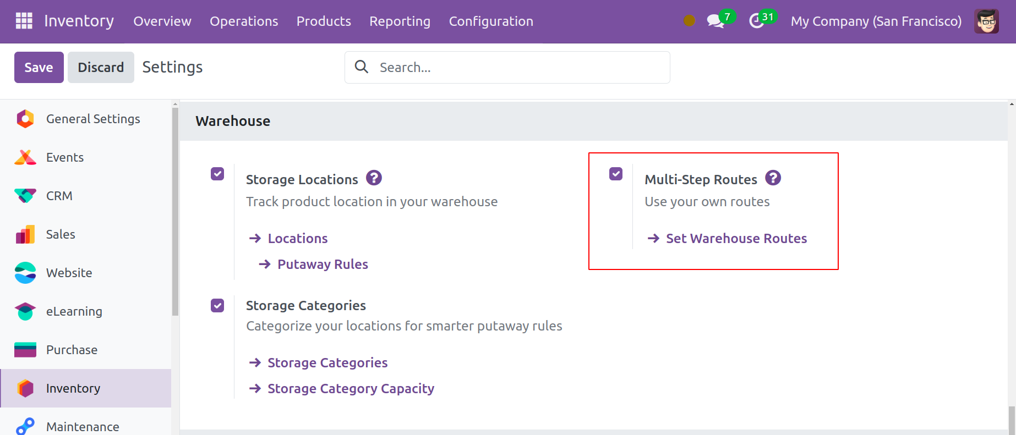Screen dimensions: 1016x435
Task: Open the company switcher My Company
Action: tap(876, 21)
